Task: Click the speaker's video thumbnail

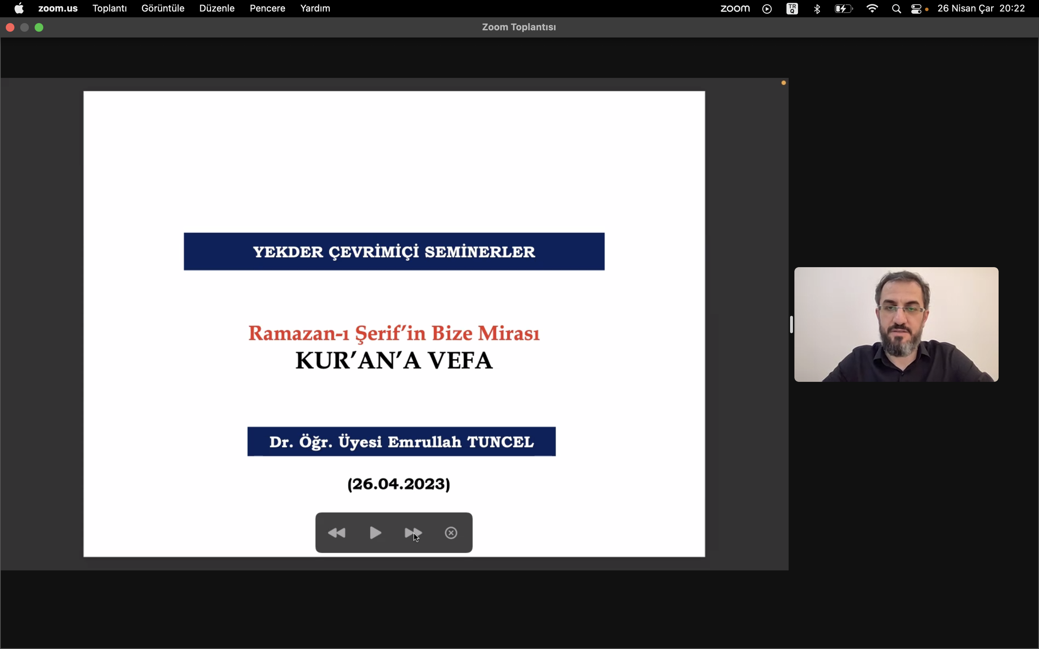Action: coord(896,324)
